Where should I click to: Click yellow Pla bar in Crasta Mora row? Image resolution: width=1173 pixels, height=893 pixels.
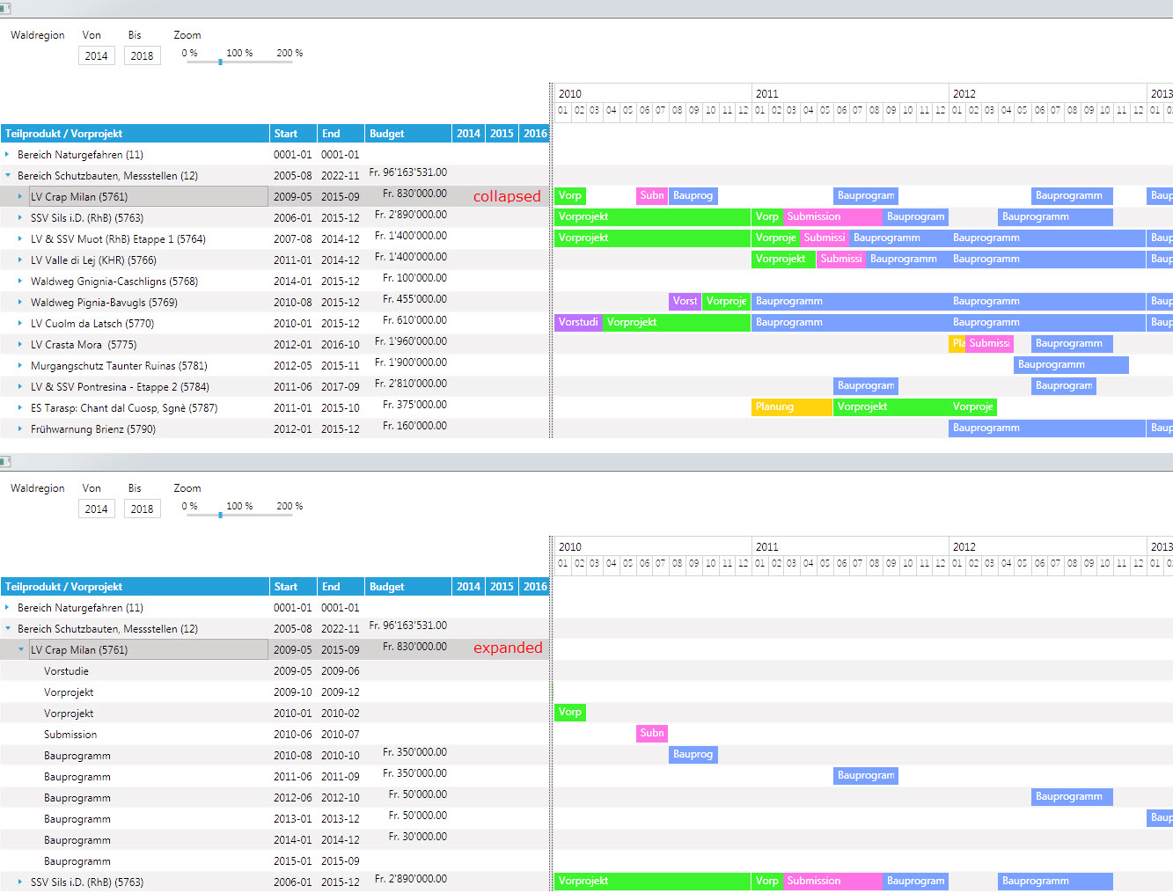pos(957,344)
